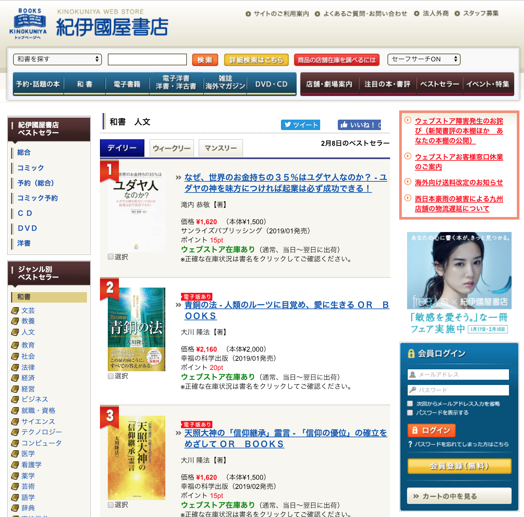The width and height of the screenshot is (524, 517).
Task: Click the book icon beside 文芸
Action: 15,310
